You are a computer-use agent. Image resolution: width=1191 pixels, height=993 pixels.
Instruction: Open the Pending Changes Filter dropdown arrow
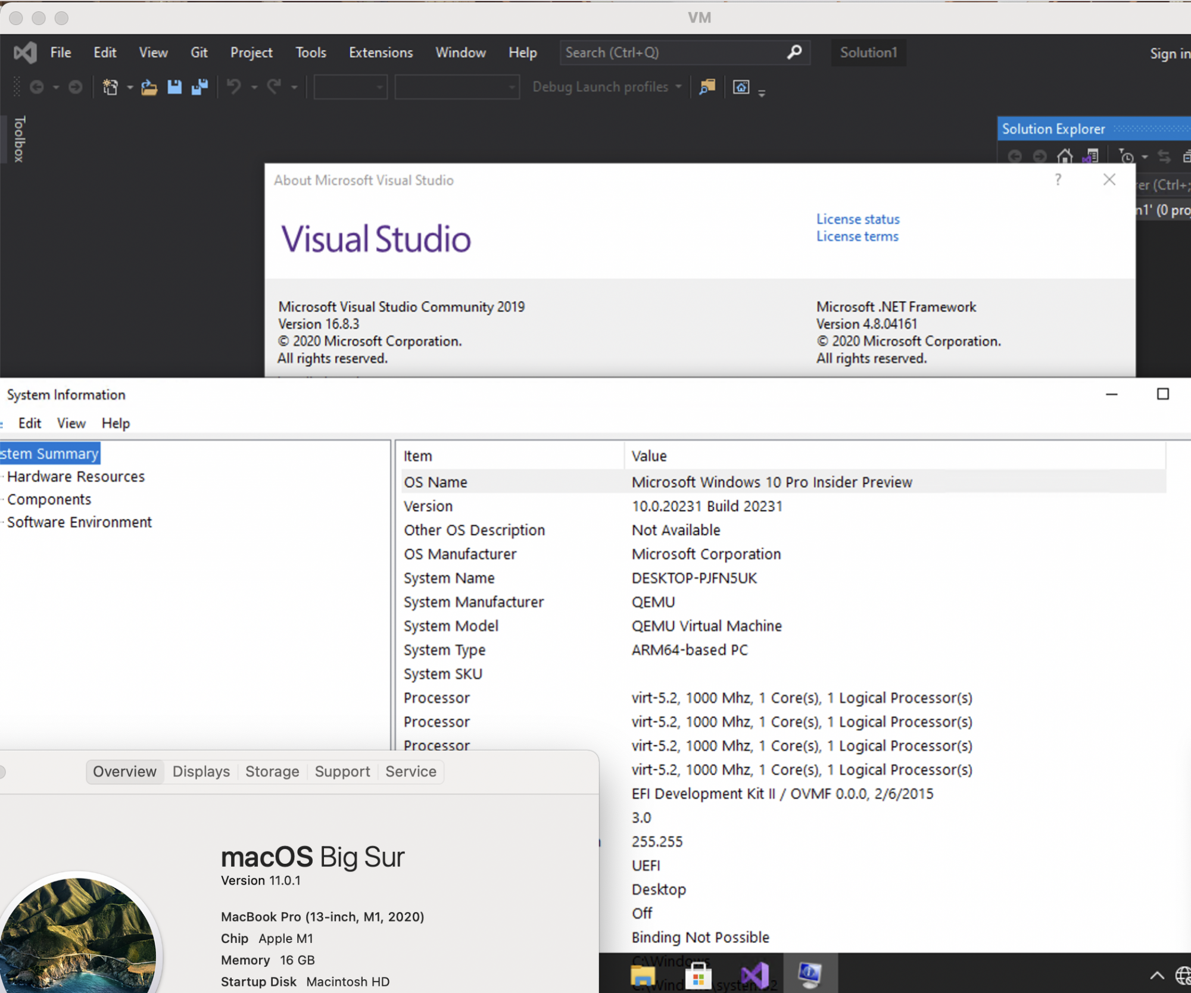pyautogui.click(x=1145, y=157)
